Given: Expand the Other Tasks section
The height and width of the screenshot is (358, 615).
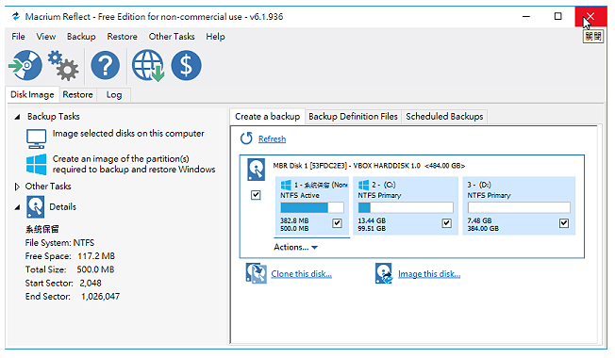Looking at the screenshot, I should 17,187.
